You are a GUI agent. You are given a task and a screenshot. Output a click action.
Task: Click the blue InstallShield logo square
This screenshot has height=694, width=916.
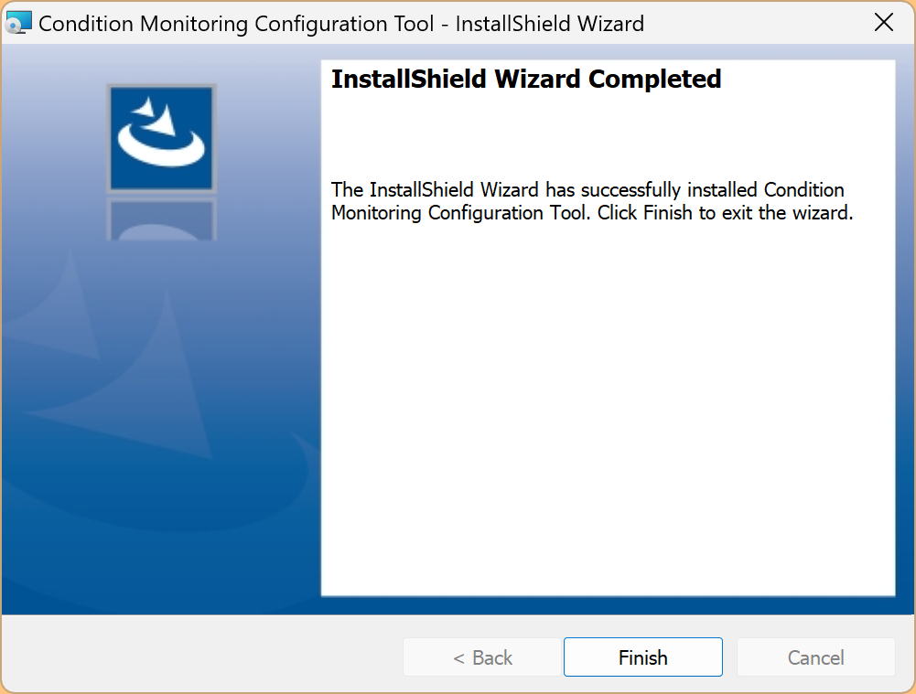[161, 137]
